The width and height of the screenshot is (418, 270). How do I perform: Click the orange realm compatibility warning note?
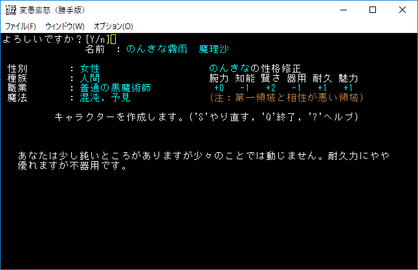click(286, 98)
